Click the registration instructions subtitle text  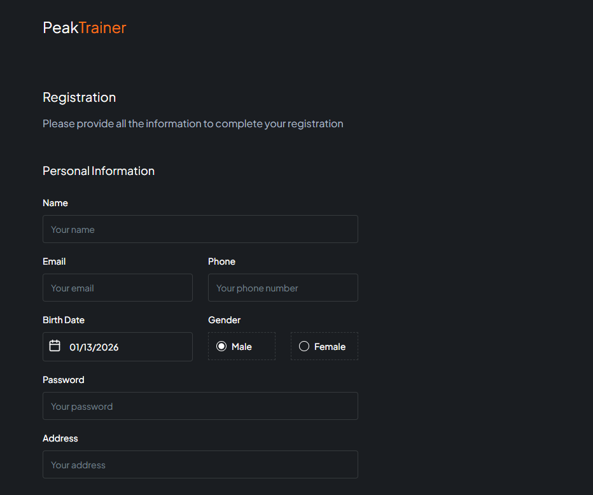pyautogui.click(x=193, y=123)
